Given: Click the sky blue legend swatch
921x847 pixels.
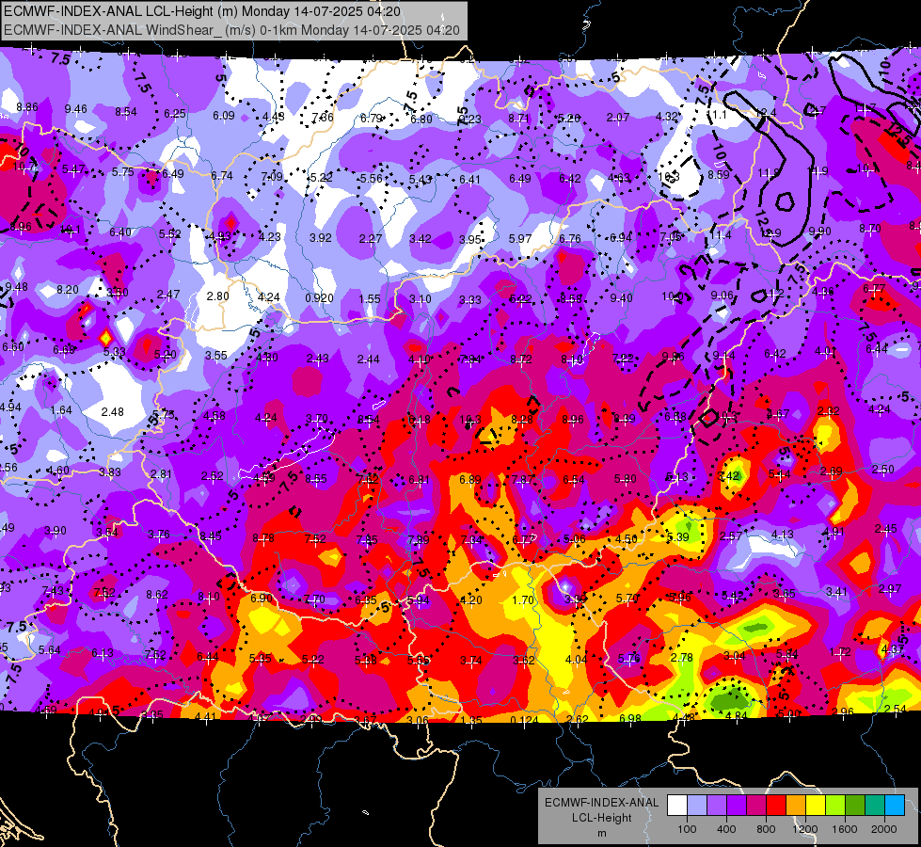Looking at the screenshot, I should pos(895,806).
